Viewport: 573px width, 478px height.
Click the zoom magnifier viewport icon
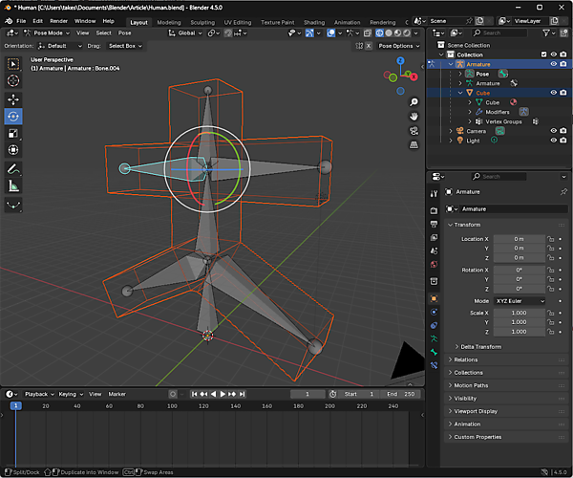point(414,100)
